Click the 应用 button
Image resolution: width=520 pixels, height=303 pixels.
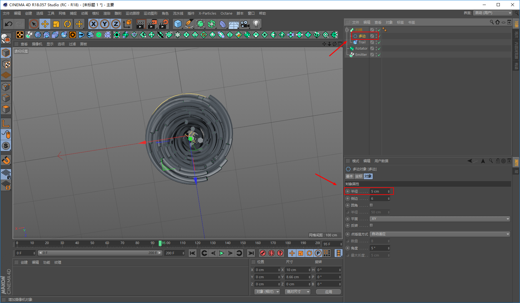coord(329,292)
